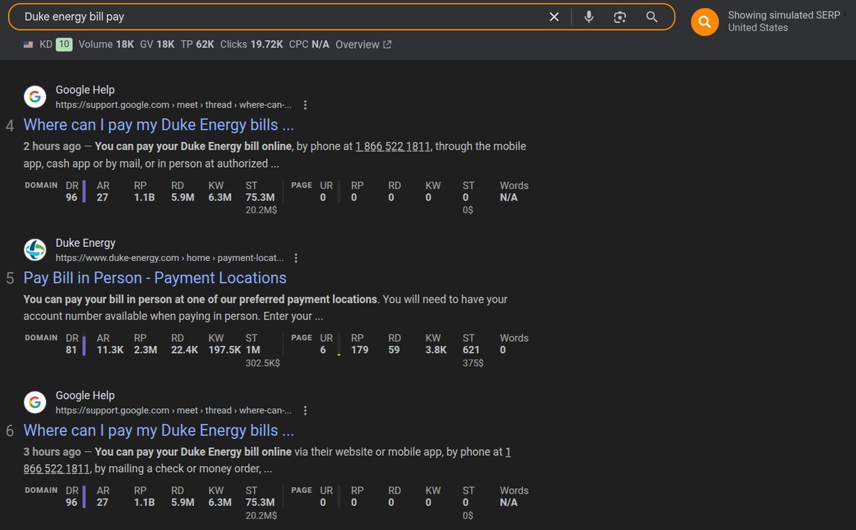Click Google favicon for result 4

(35, 98)
